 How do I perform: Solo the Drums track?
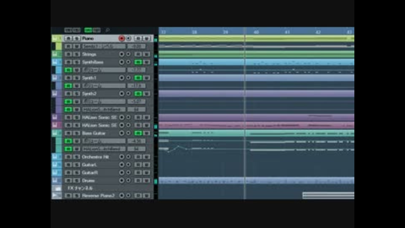point(76,180)
